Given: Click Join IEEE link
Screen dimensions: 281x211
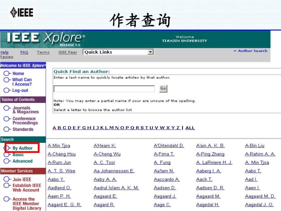Looking at the screenshot, I should coord(22,179).
